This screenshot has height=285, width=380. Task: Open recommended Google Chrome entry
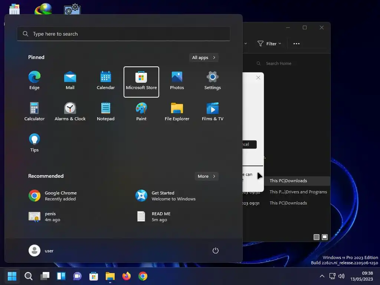pyautogui.click(x=70, y=196)
